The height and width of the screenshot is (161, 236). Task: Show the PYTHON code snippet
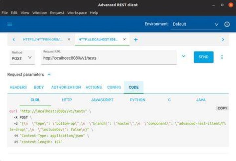[x=138, y=100]
